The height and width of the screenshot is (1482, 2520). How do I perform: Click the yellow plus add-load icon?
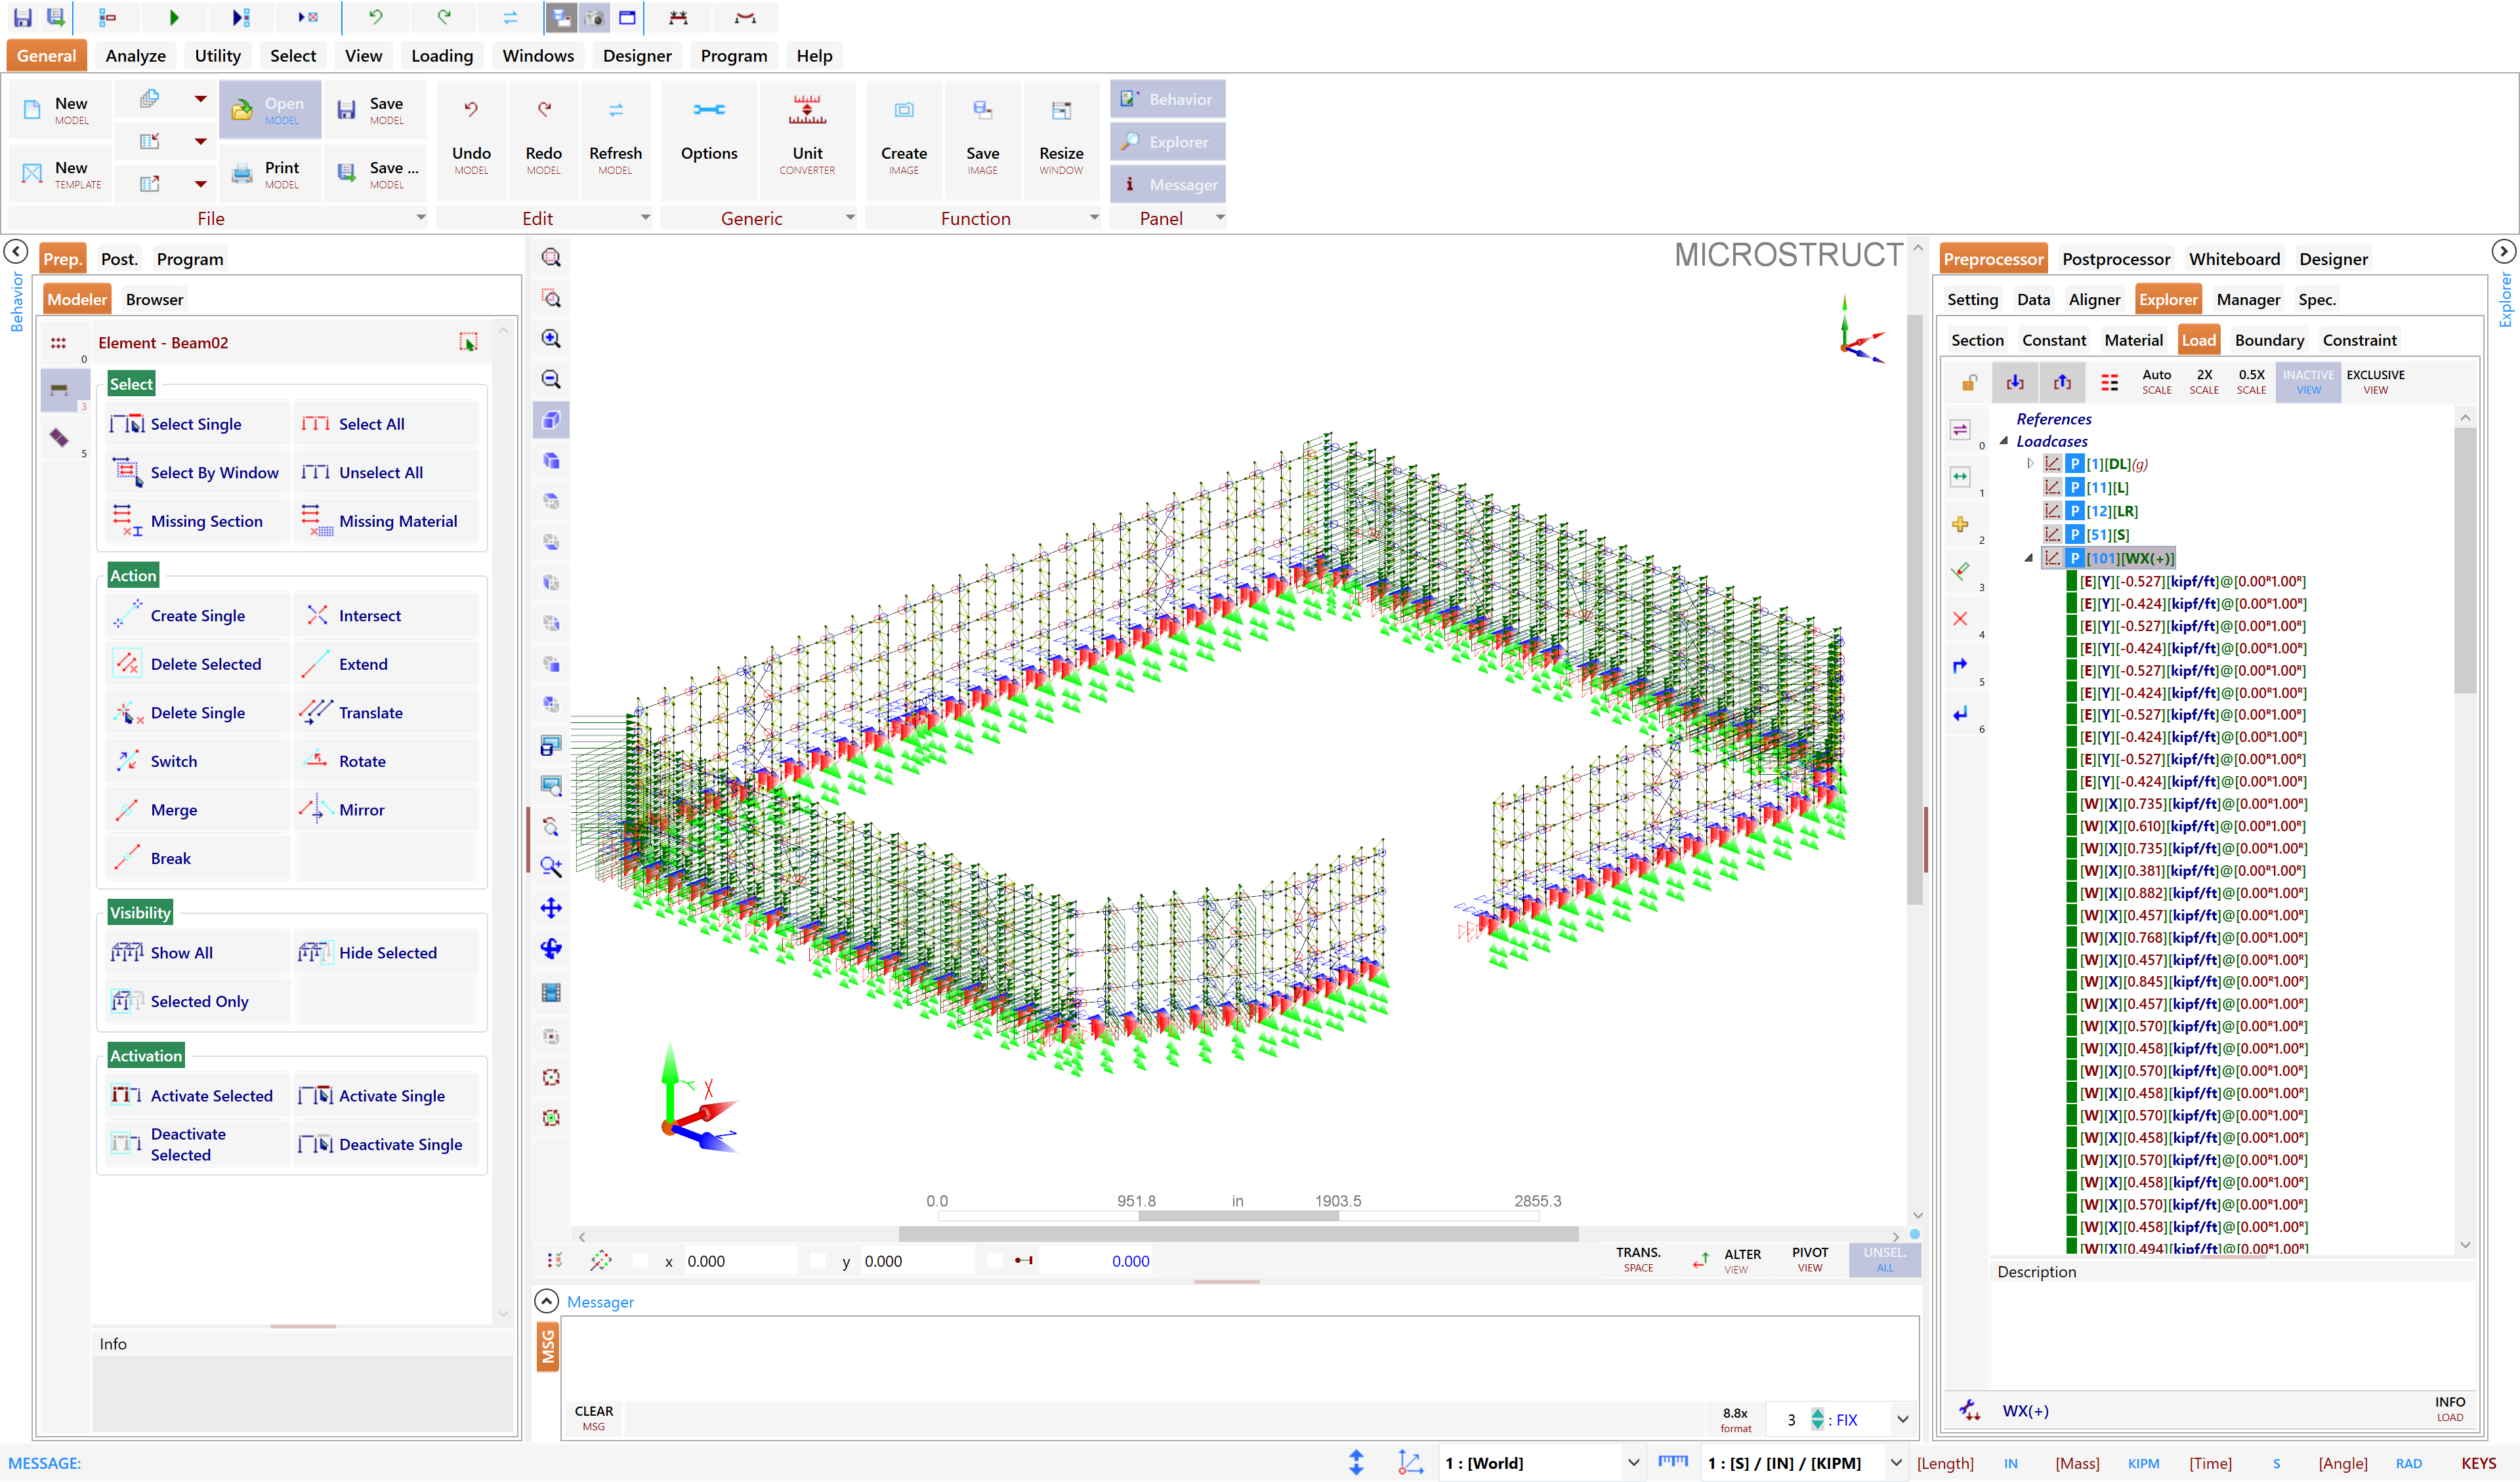(1960, 525)
